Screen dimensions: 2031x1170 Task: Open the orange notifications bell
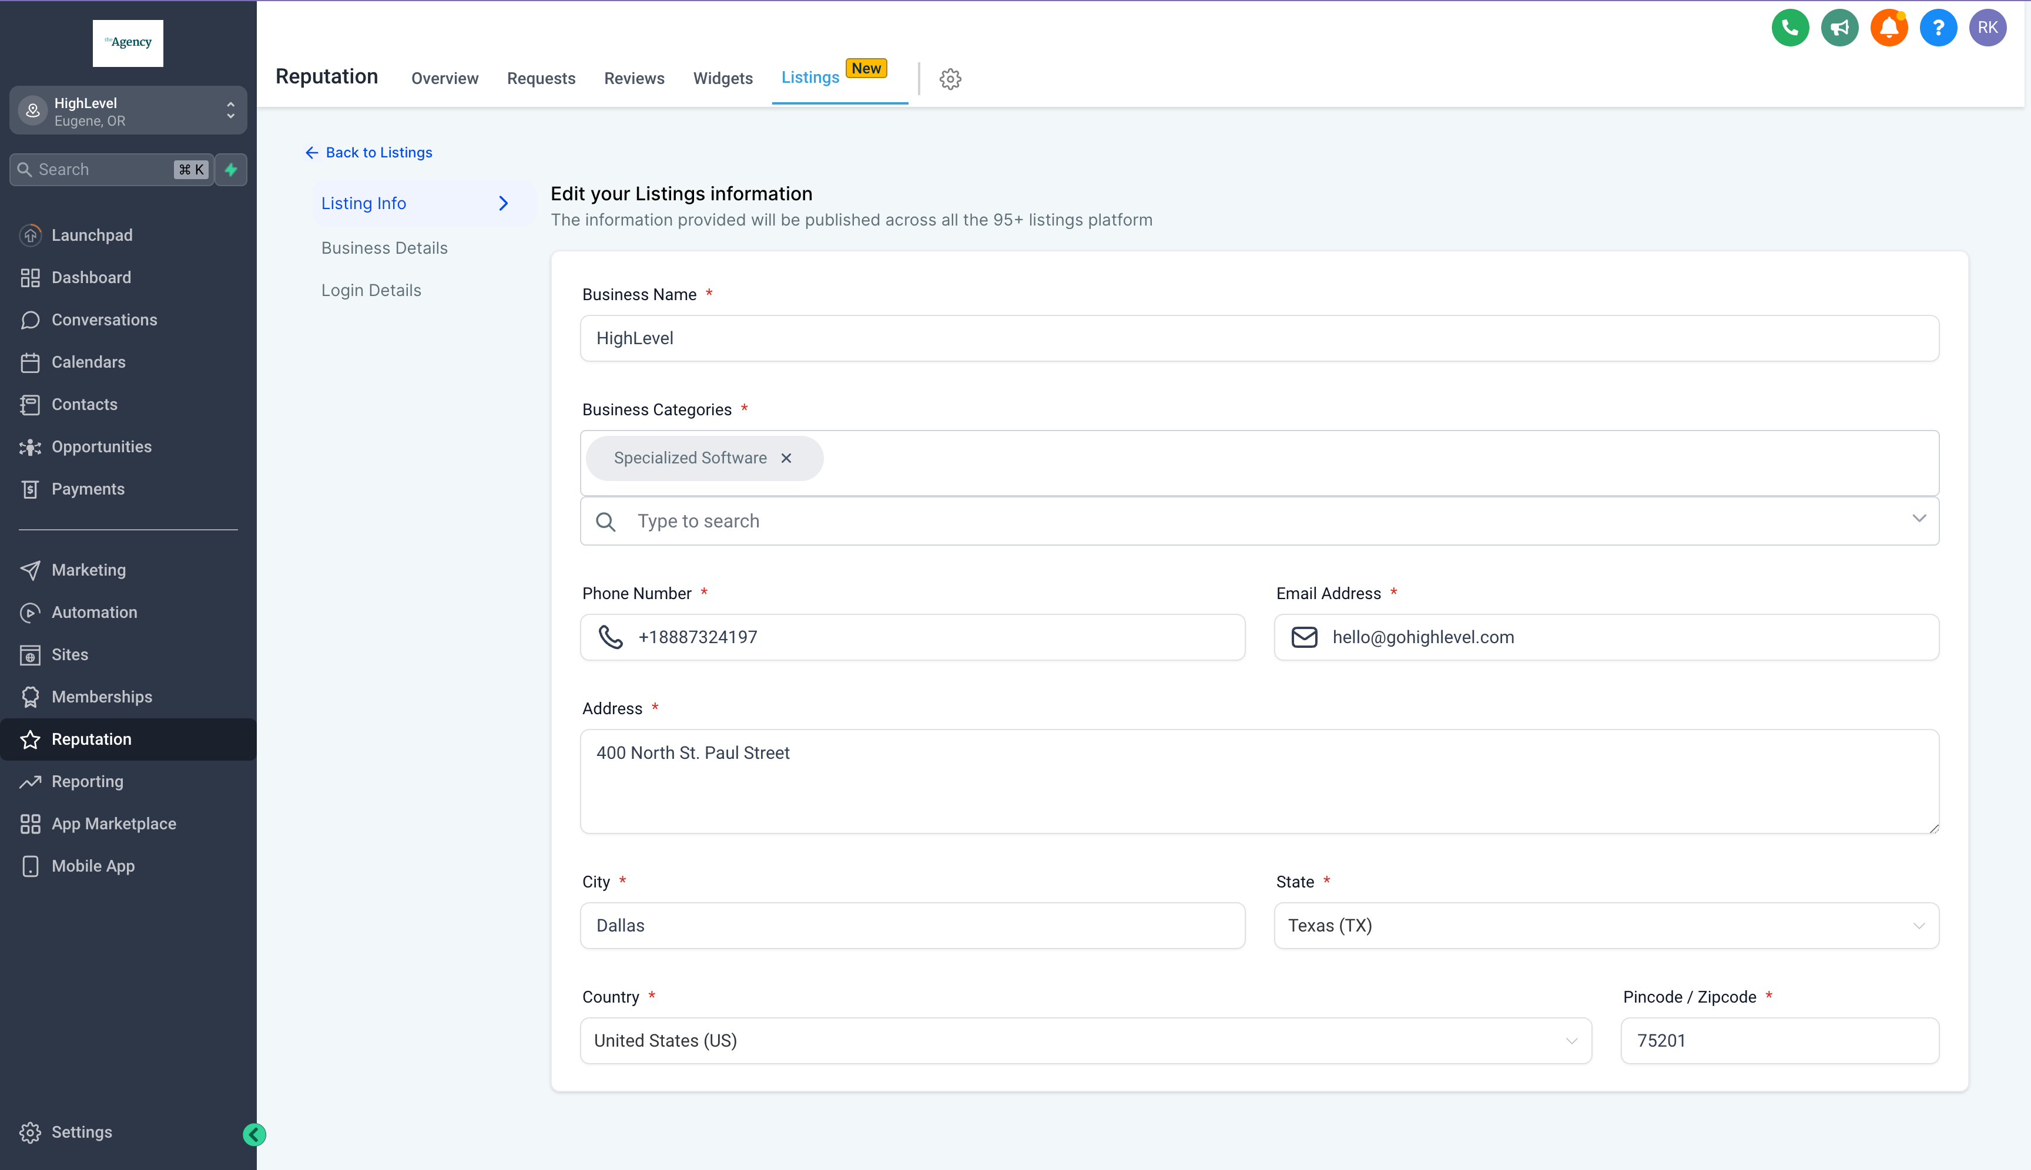click(x=1889, y=28)
